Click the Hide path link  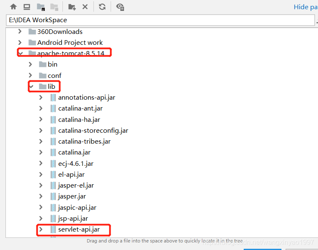pos(305,7)
